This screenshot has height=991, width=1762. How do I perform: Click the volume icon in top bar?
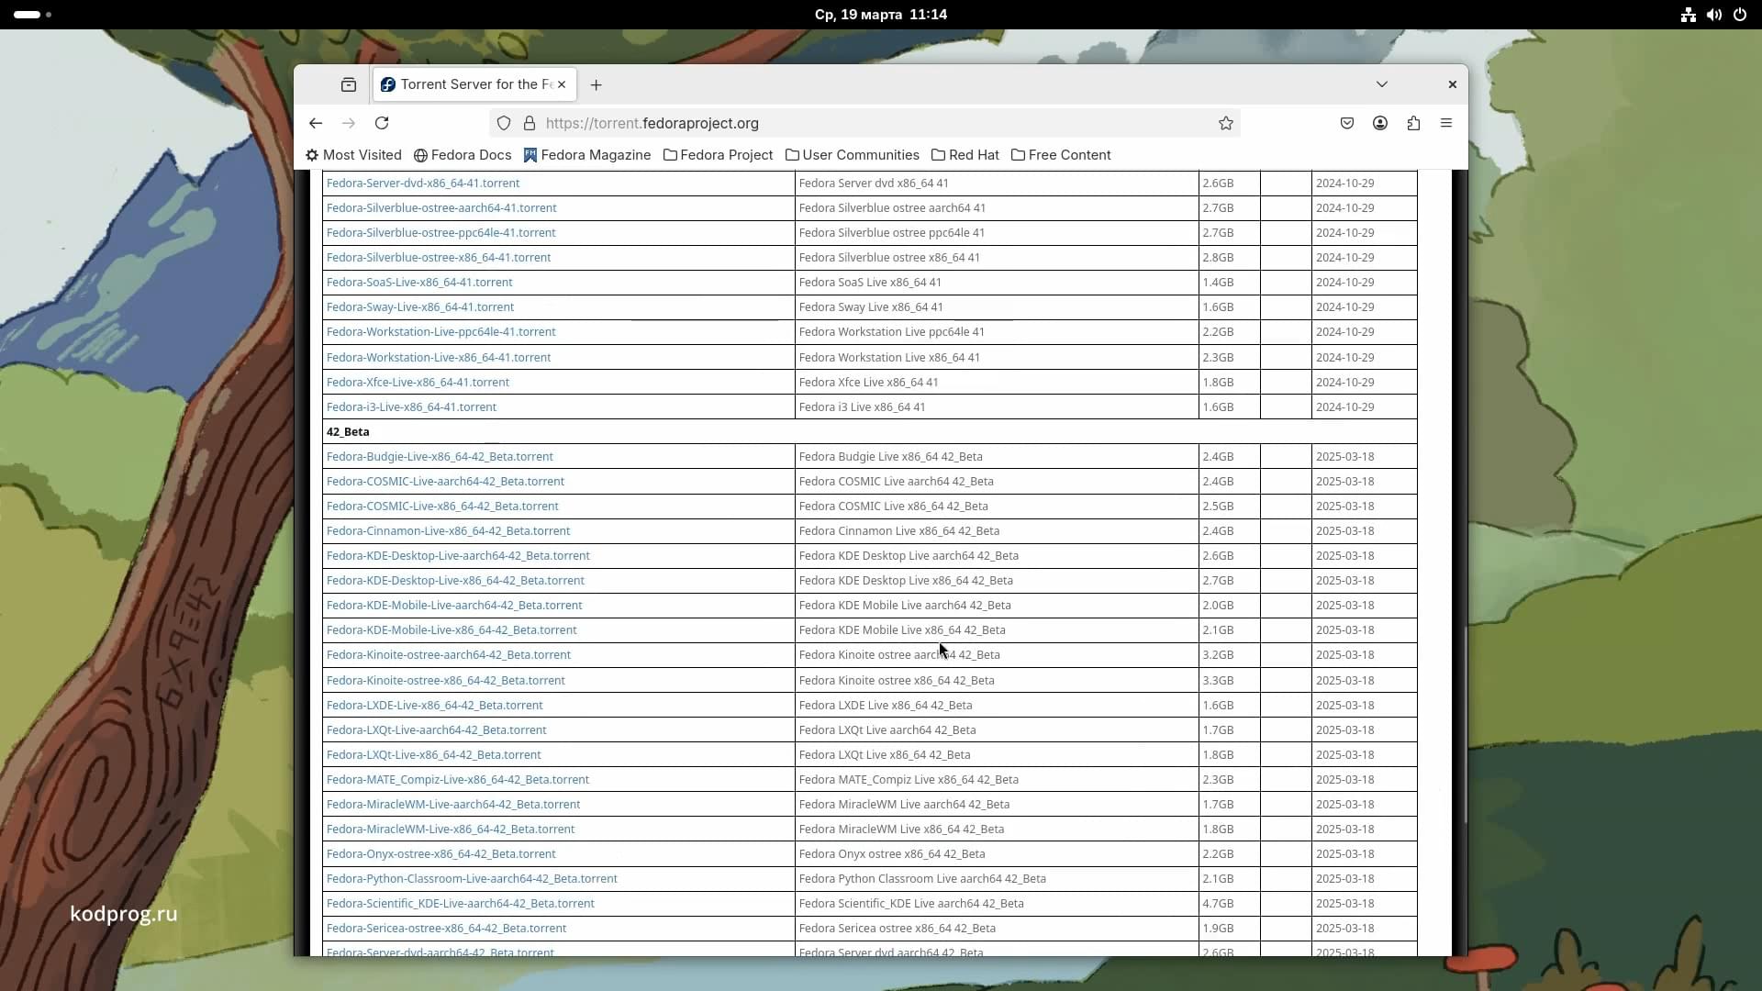1714,15
